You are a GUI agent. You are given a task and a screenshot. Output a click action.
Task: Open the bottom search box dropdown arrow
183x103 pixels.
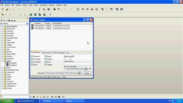(x=30, y=97)
